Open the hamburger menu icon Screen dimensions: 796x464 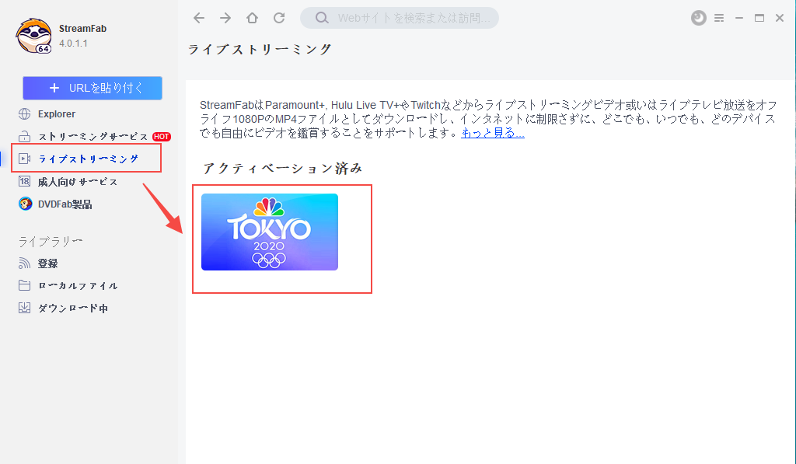[x=719, y=18]
